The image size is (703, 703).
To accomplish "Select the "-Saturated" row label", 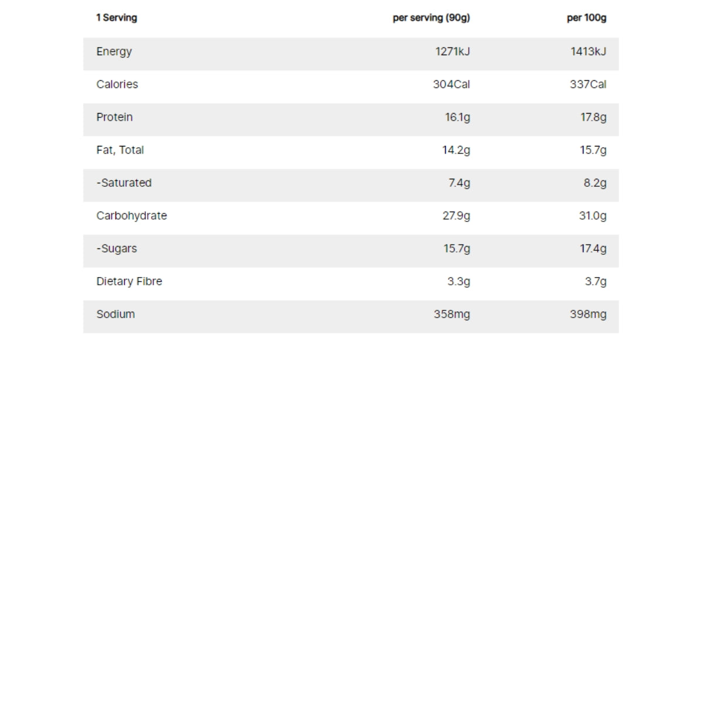I will pyautogui.click(x=124, y=183).
